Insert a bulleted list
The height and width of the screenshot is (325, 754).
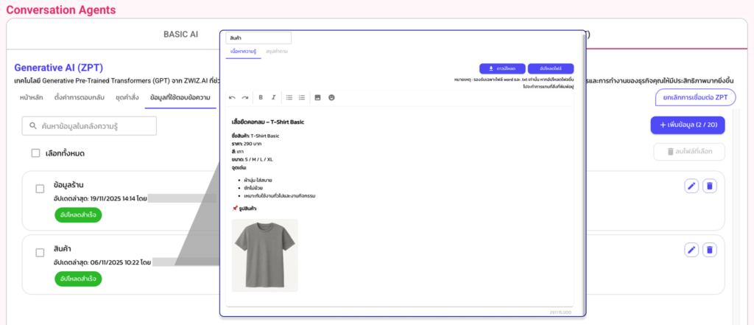click(289, 97)
